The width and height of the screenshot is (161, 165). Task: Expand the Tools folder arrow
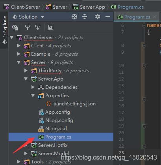[x=19, y=162]
